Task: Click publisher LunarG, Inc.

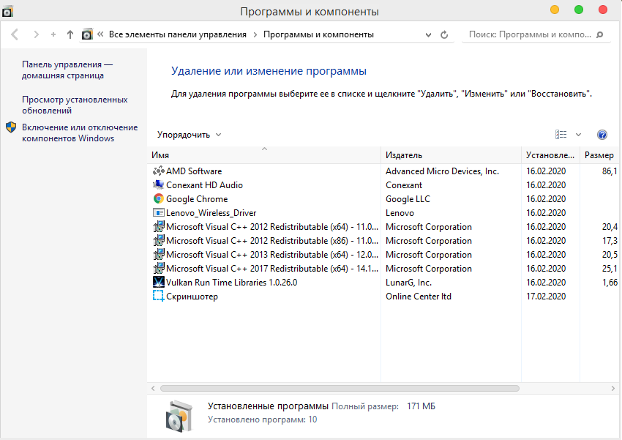Action: click(408, 282)
